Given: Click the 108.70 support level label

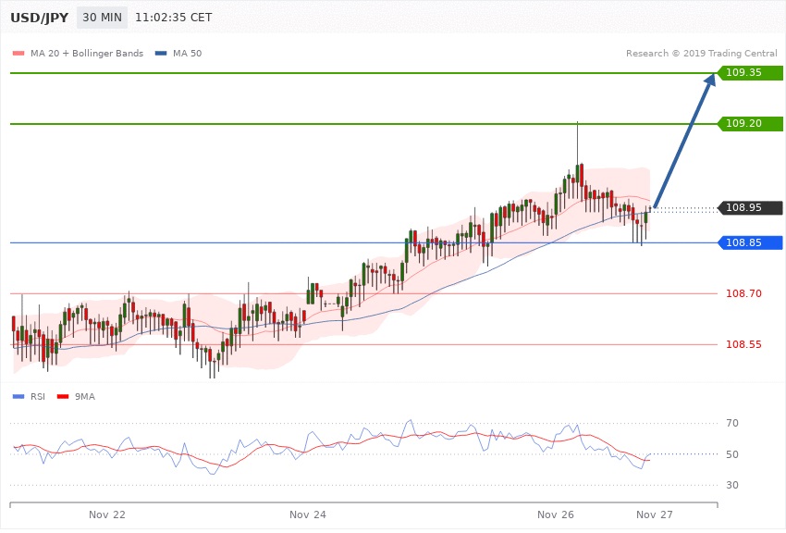Looking at the screenshot, I should pyautogui.click(x=743, y=293).
